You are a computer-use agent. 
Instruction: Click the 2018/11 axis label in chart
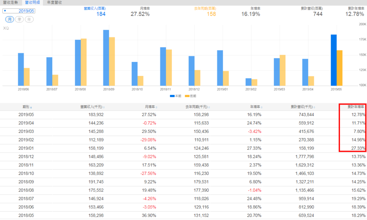pyautogui.click(x=166, y=90)
